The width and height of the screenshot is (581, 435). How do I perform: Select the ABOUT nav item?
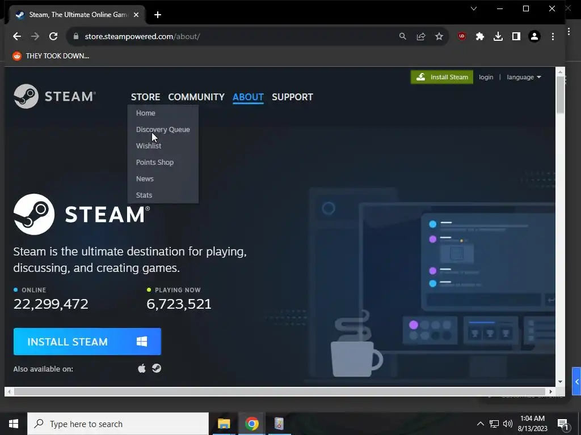(x=248, y=97)
